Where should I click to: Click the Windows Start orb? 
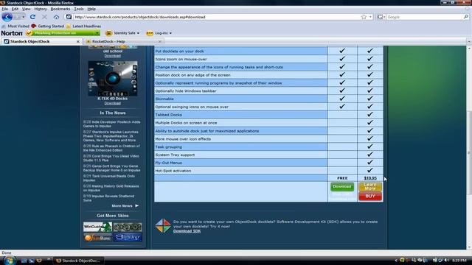click(9, 260)
